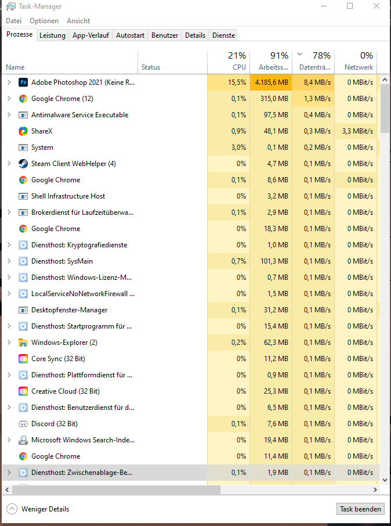Expand the Google Chrome (12) process group

click(9, 99)
